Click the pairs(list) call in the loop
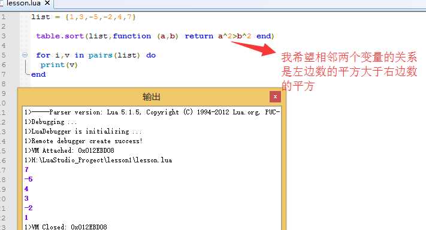This screenshot has width=426, height=230. 114,55
